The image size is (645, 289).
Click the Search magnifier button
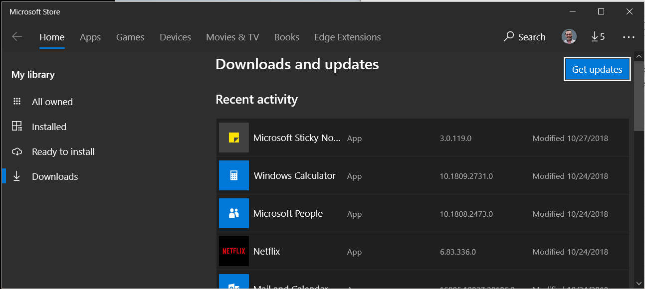(x=525, y=37)
